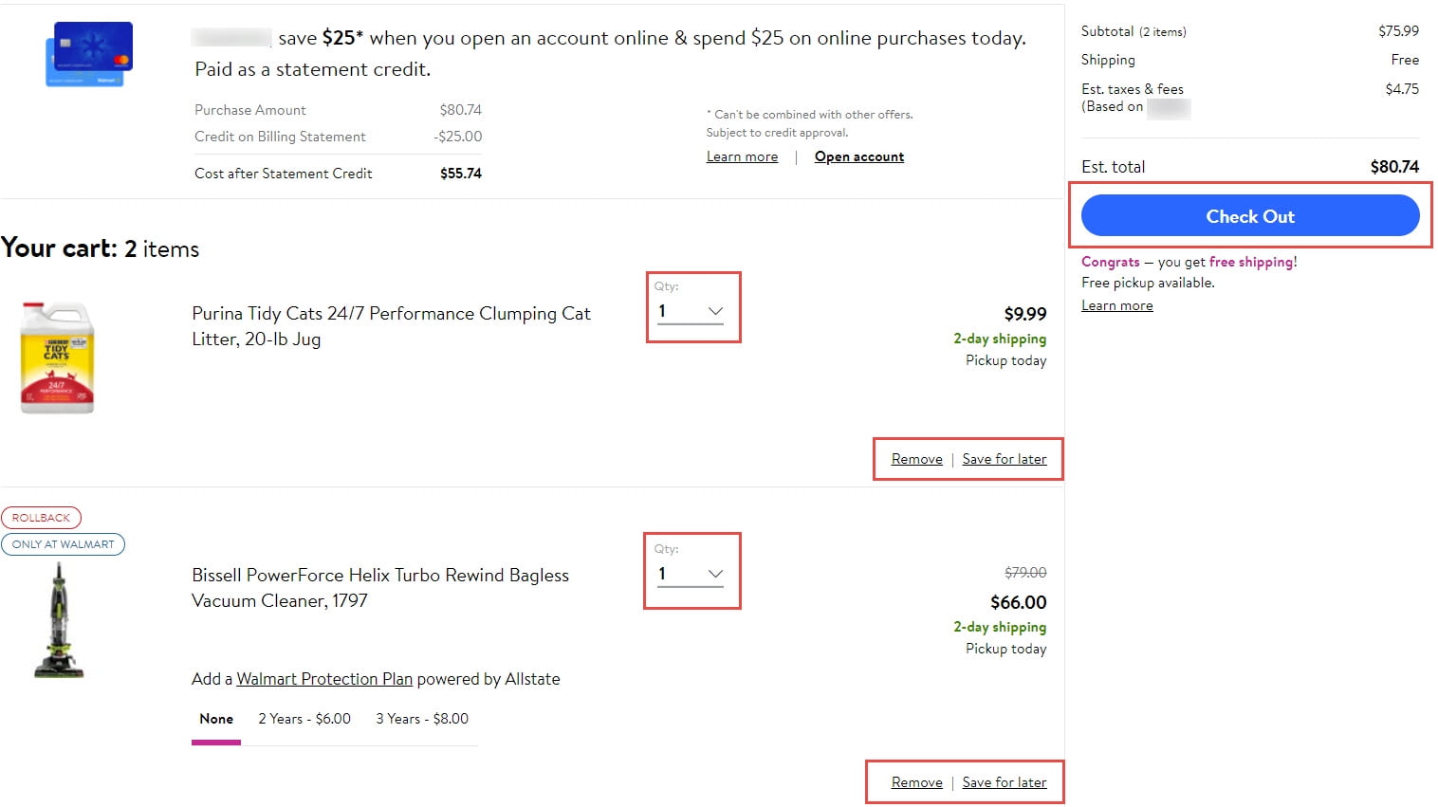This screenshot has height=807, width=1438.
Task: Click the ONLY AT WALMART badge
Action: pyautogui.click(x=63, y=544)
